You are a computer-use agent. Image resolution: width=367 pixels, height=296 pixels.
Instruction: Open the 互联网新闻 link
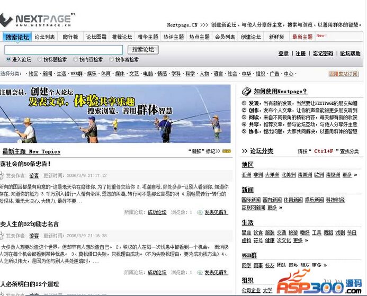[x=254, y=208]
